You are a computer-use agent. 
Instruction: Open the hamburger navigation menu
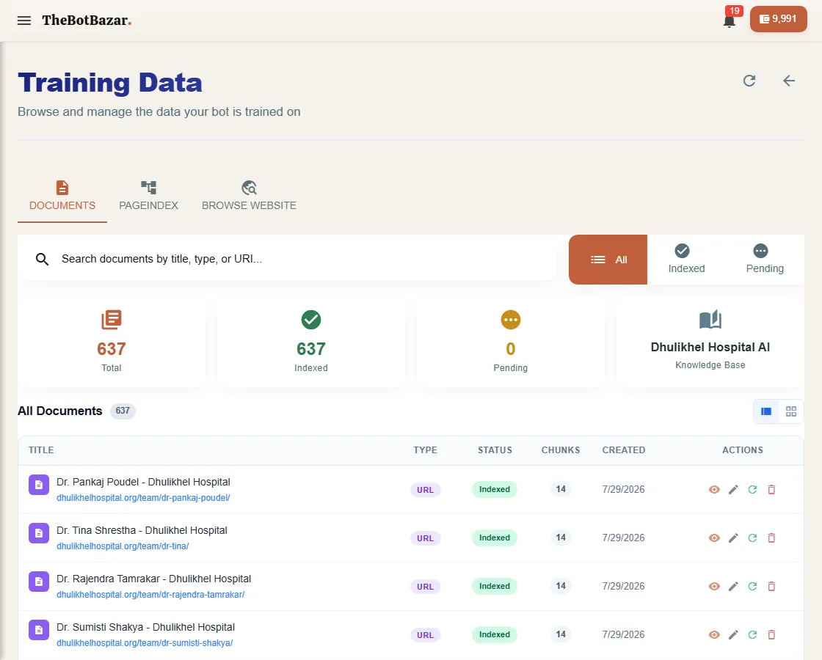pyautogui.click(x=24, y=21)
